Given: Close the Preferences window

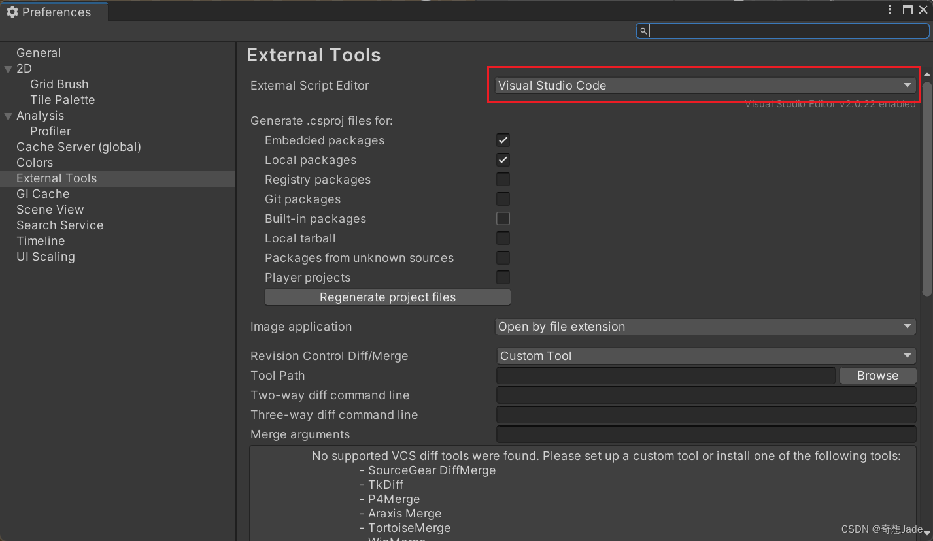Looking at the screenshot, I should (x=924, y=10).
